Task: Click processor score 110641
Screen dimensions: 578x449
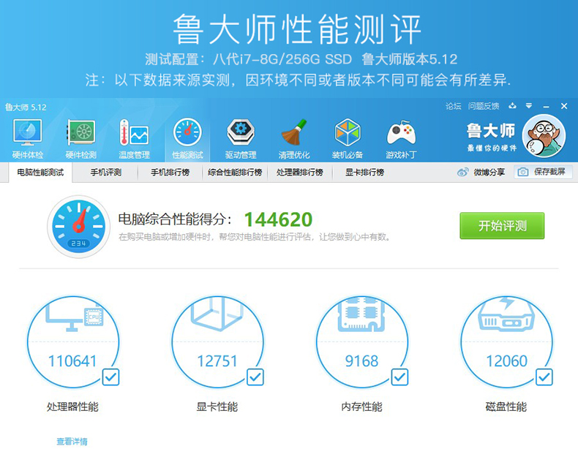Action: [x=72, y=361]
